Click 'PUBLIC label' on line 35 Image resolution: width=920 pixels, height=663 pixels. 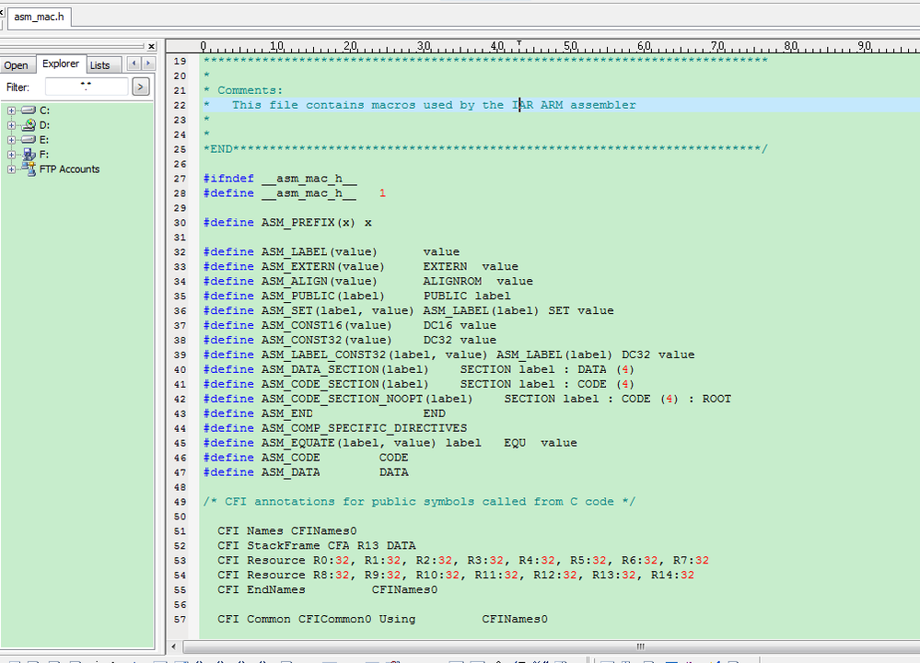(x=467, y=296)
